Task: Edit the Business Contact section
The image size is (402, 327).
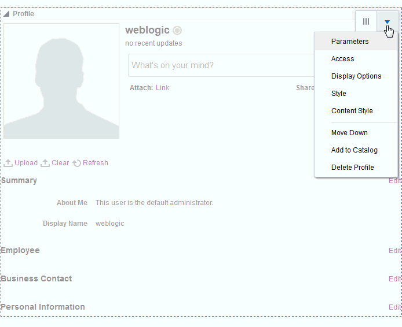Action: click(x=394, y=279)
